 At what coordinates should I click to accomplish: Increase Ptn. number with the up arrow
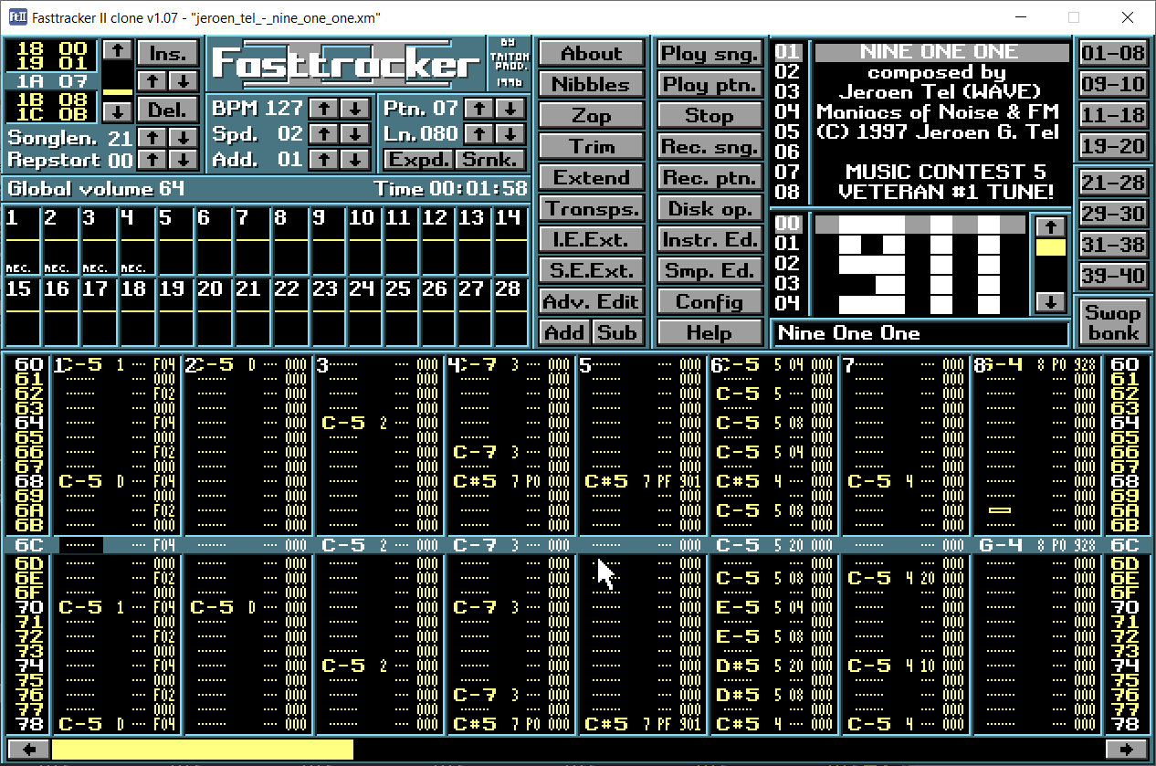[478, 108]
